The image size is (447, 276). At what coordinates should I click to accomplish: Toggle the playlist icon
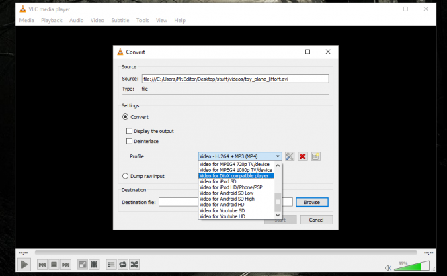pyautogui.click(x=112, y=265)
